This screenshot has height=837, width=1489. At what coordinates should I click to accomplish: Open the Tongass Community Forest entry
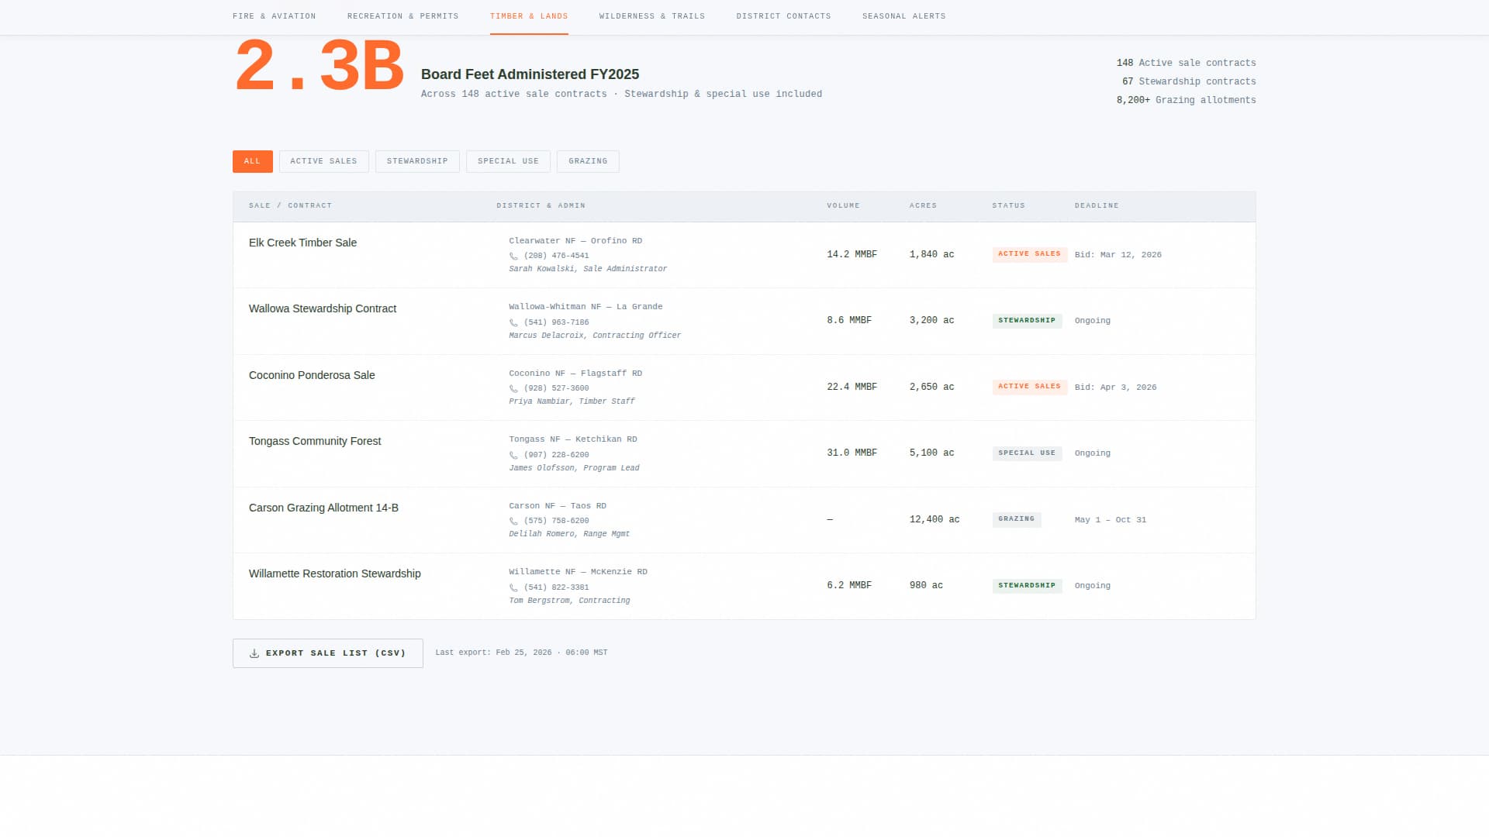click(x=315, y=441)
